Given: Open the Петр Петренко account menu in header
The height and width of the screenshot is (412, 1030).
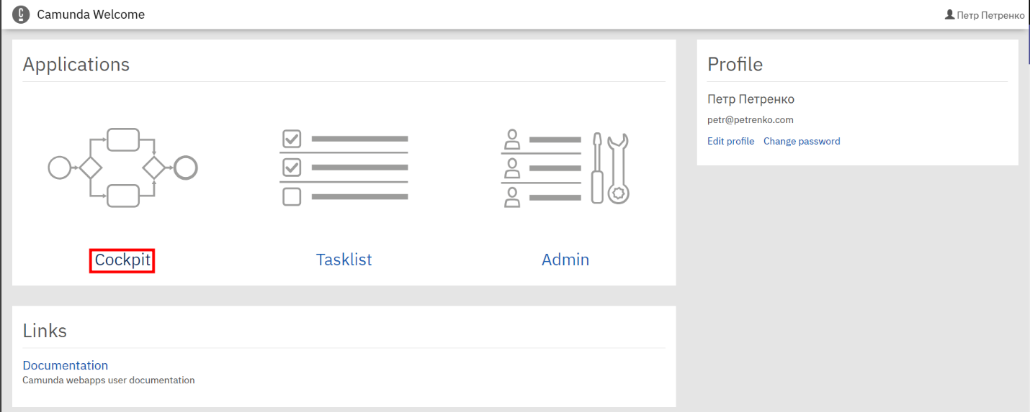Looking at the screenshot, I should 985,14.
